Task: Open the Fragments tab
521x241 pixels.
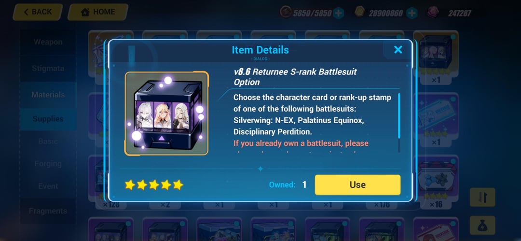Action: [x=48, y=211]
